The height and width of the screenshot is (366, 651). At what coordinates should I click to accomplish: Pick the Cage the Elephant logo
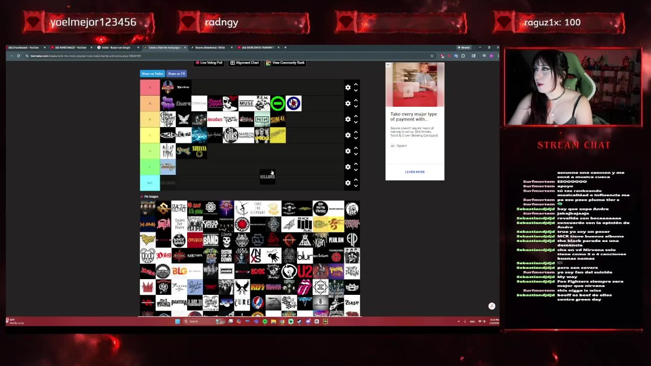point(258,208)
